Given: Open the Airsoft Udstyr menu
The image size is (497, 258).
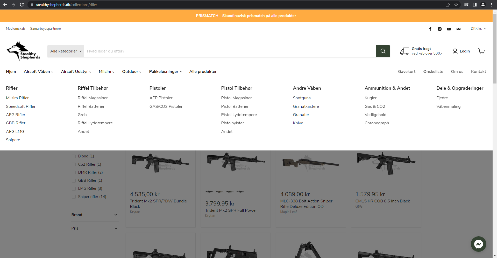Looking at the screenshot, I should tap(76, 72).
